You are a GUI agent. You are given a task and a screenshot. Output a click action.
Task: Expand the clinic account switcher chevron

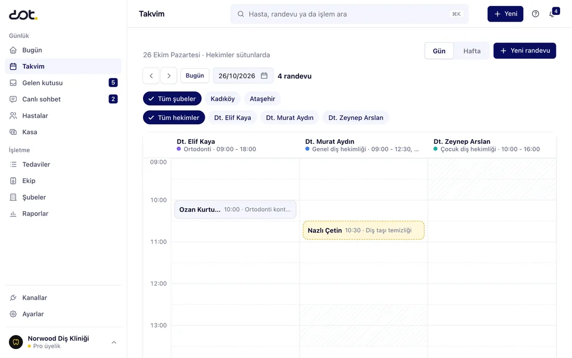(114, 342)
